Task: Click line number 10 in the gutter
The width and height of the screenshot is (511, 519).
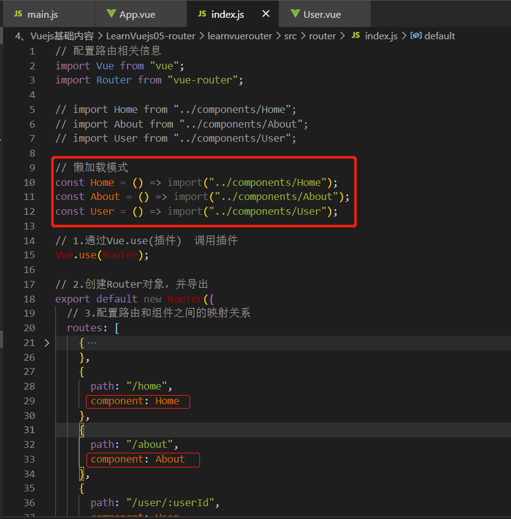Action: [29, 182]
